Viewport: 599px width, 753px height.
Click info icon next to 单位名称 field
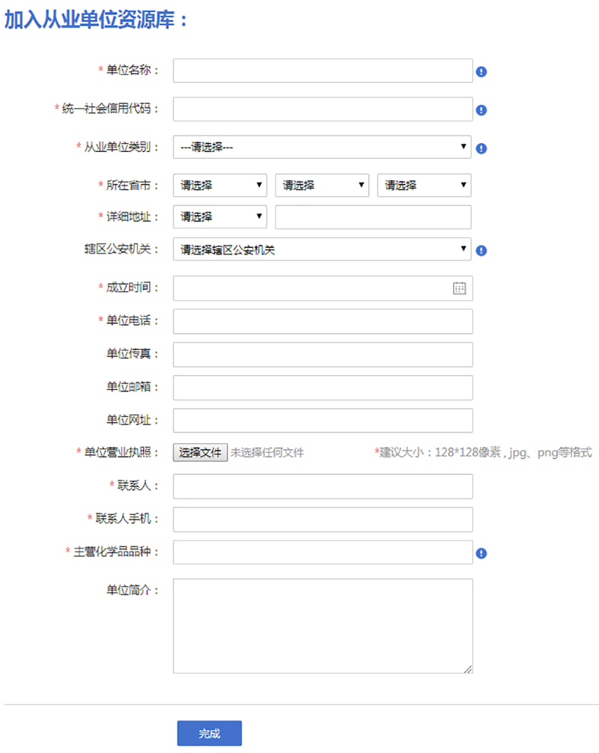click(481, 72)
